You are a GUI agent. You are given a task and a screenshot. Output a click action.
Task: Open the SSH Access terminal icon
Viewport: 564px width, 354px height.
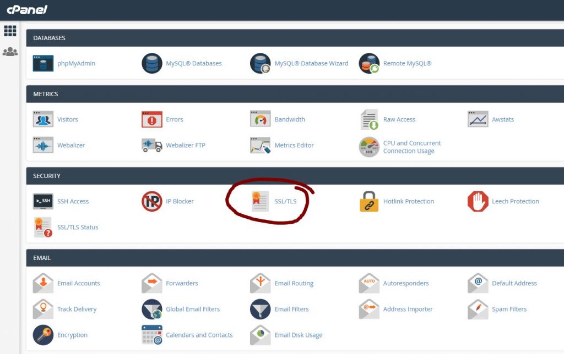[x=43, y=201]
